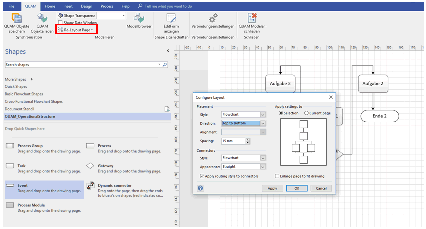The image size is (426, 229).
Task: Select the Aufgabe 3 shape on canvas
Action: point(280,84)
